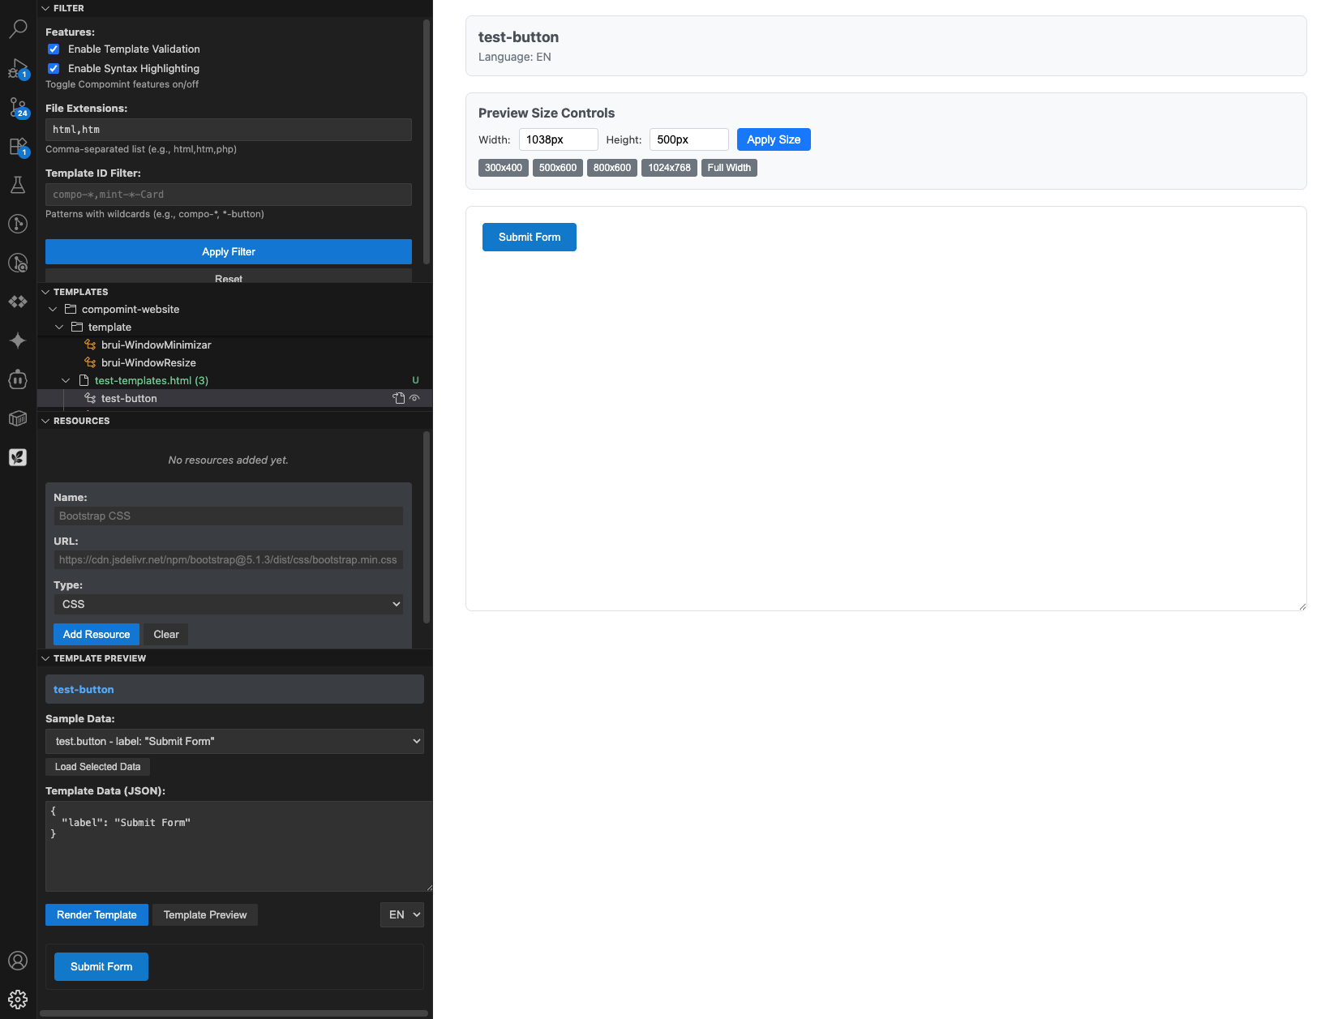This screenshot has height=1019, width=1338.
Task: Open the Testing beaker view
Action: tap(18, 185)
